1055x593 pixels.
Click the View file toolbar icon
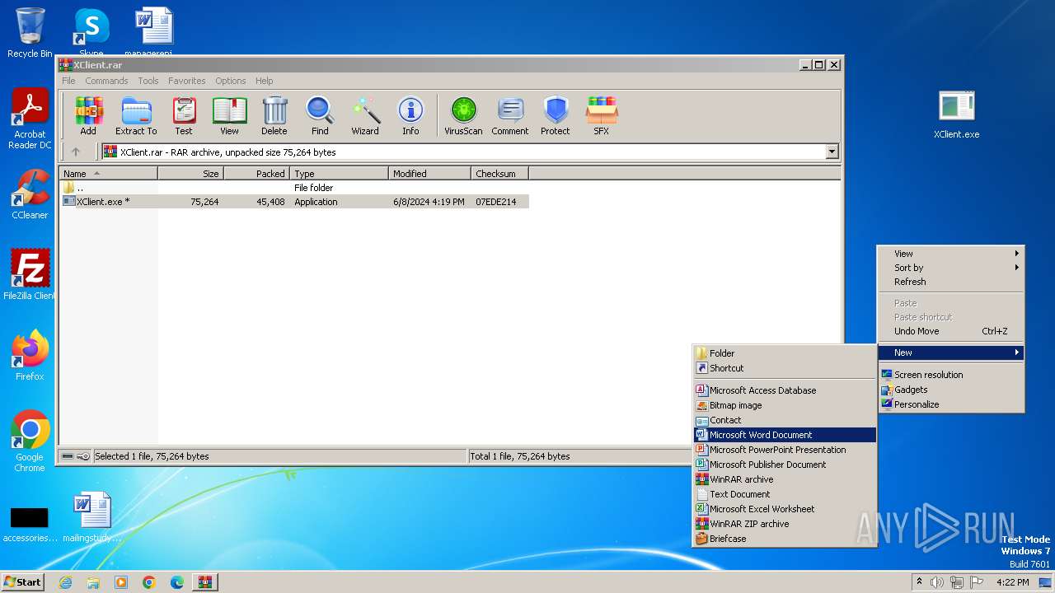click(x=229, y=116)
